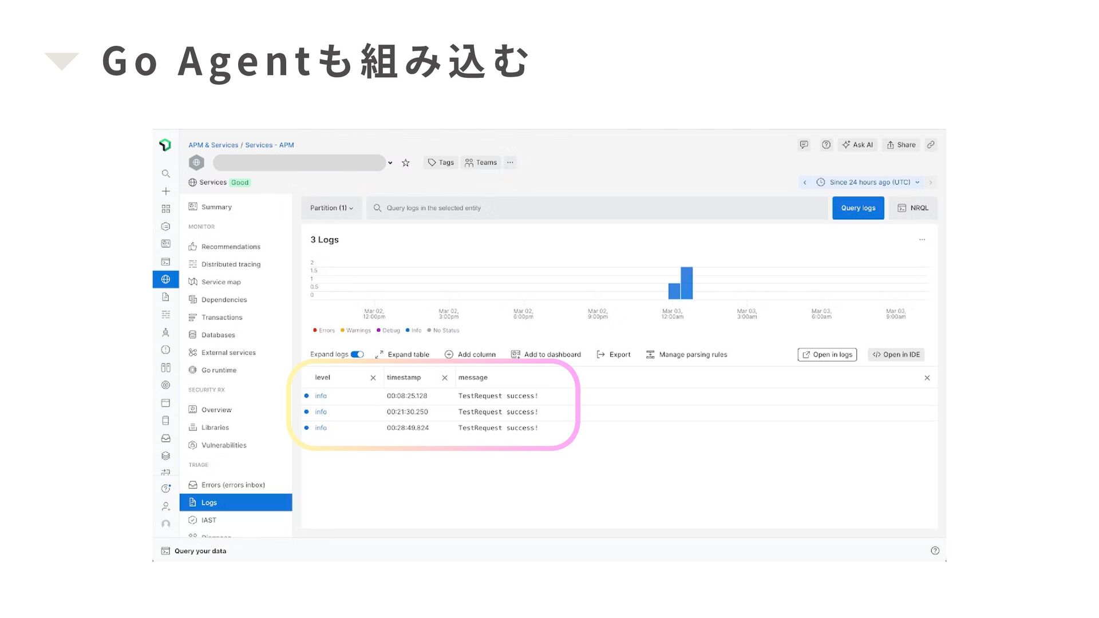Open the entity name dropdown arrow
This screenshot has width=1099, height=618.
pyautogui.click(x=390, y=163)
